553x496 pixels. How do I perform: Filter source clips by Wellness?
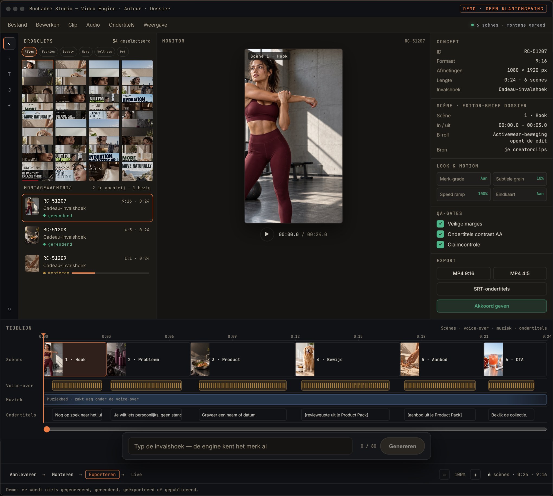(x=105, y=52)
